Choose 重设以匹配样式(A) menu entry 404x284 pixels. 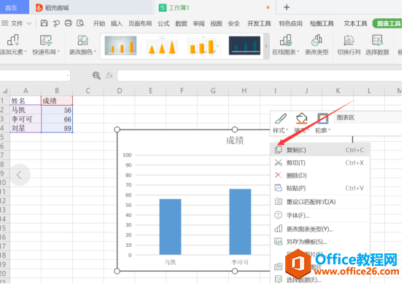(x=320, y=202)
